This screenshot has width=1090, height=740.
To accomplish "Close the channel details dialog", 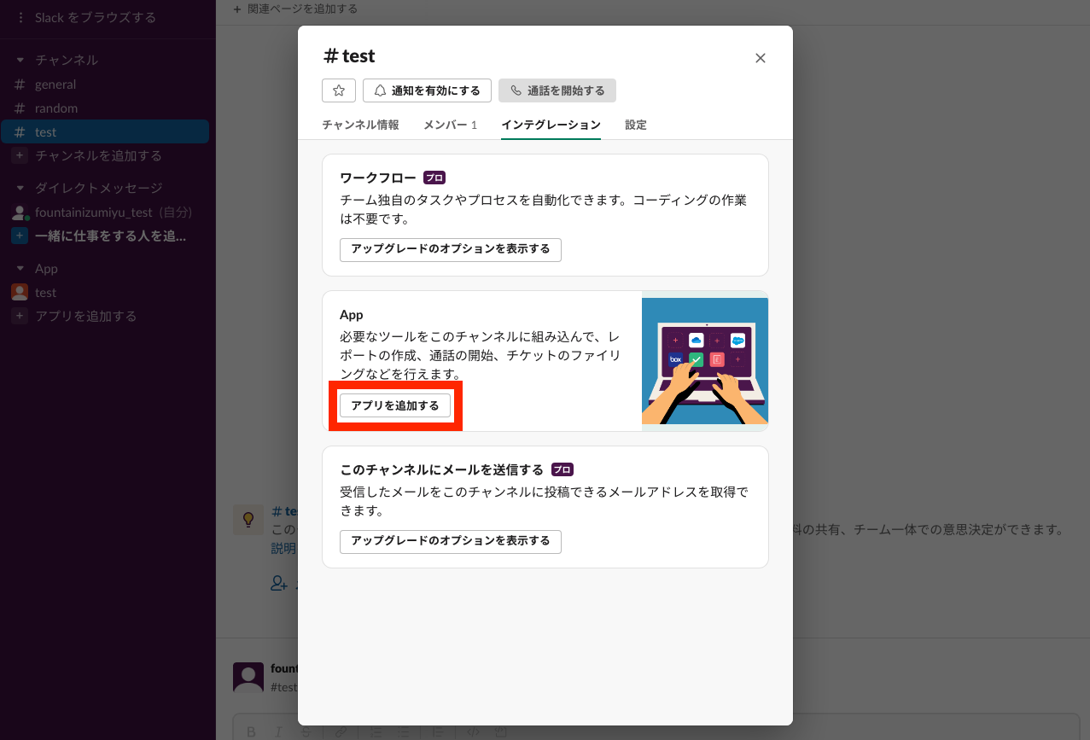I will tap(760, 58).
